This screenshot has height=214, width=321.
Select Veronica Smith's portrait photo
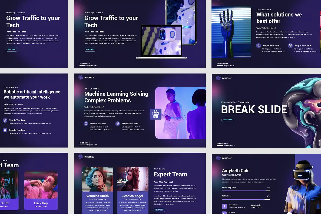(97, 179)
